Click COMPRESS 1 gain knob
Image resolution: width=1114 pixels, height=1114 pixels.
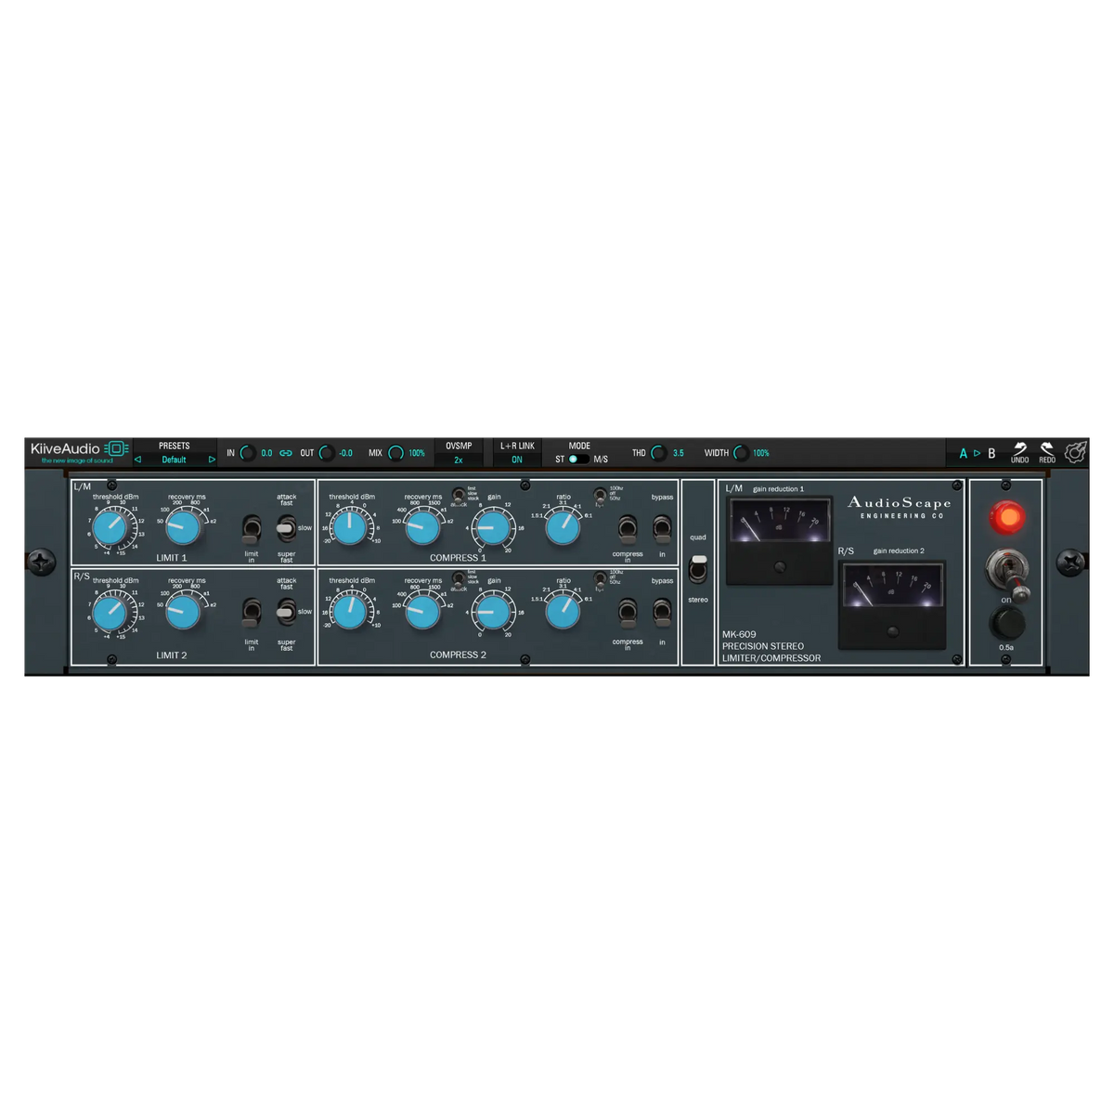[x=493, y=527]
